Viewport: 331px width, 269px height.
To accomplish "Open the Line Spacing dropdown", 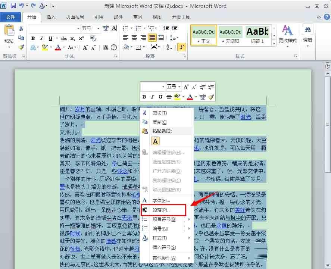I will (x=174, y=38).
